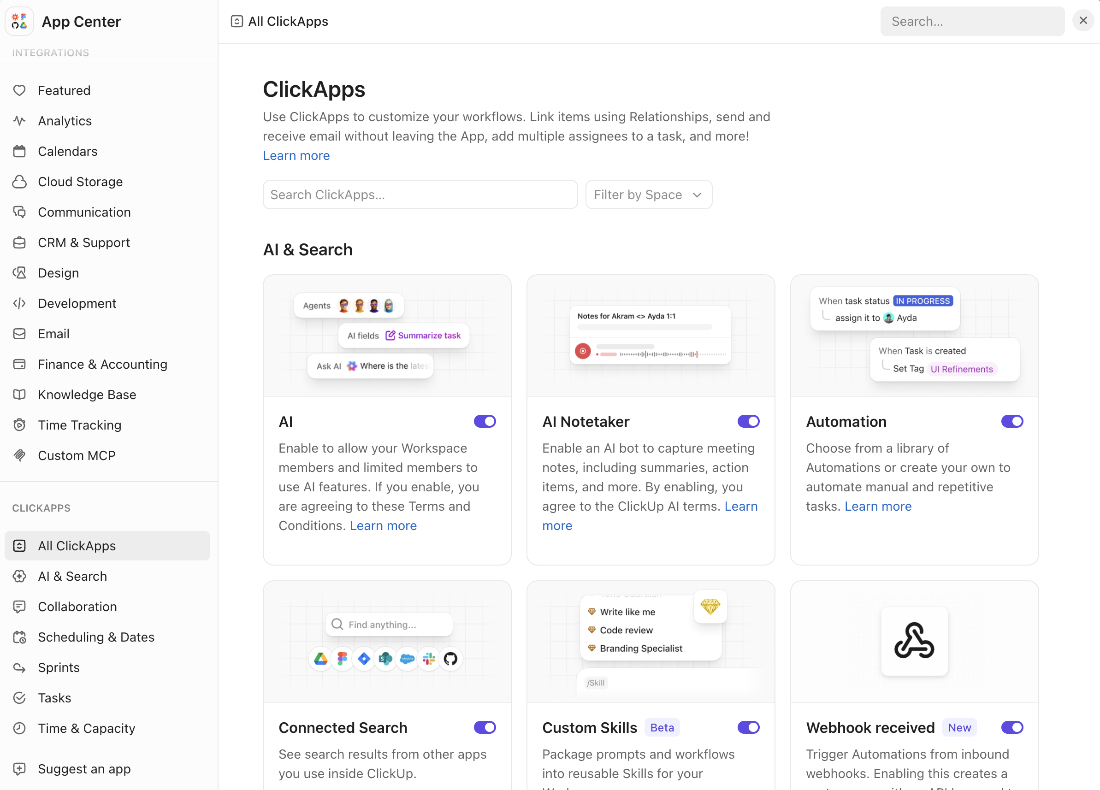Open the Featured integrations category
This screenshot has width=1100, height=790.
(107, 91)
